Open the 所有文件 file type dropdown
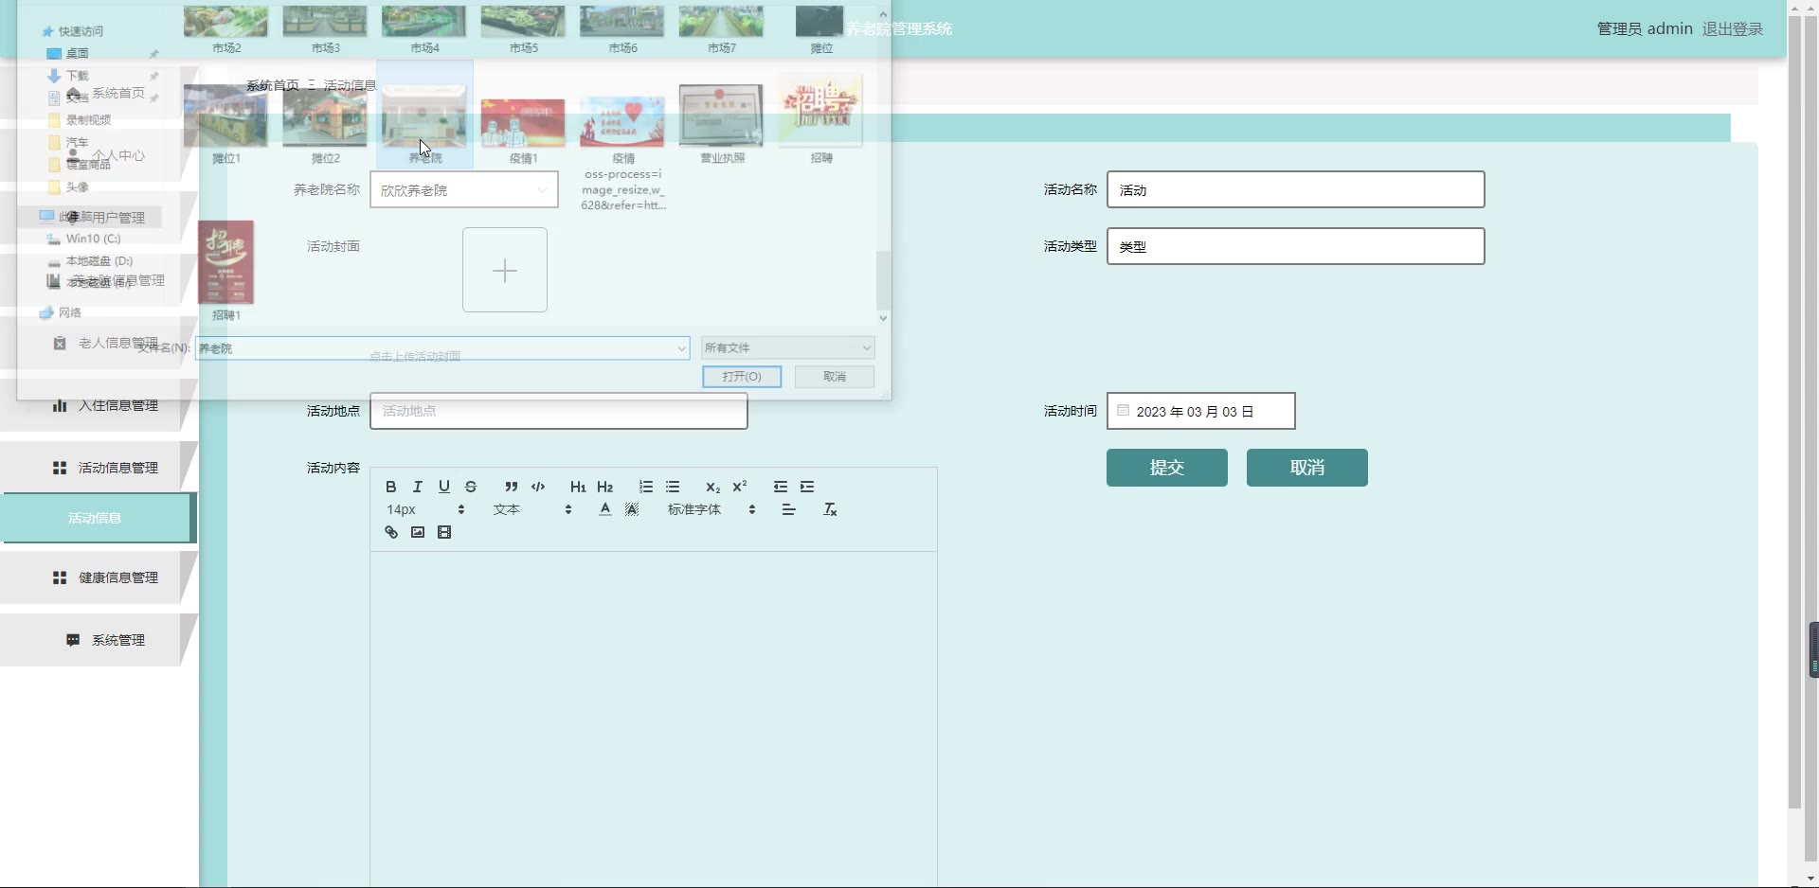1819x888 pixels. [788, 348]
